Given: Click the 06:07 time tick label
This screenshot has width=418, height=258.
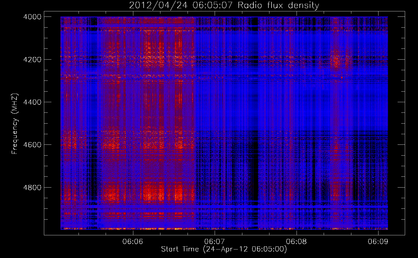Looking at the screenshot, I should [x=214, y=241].
